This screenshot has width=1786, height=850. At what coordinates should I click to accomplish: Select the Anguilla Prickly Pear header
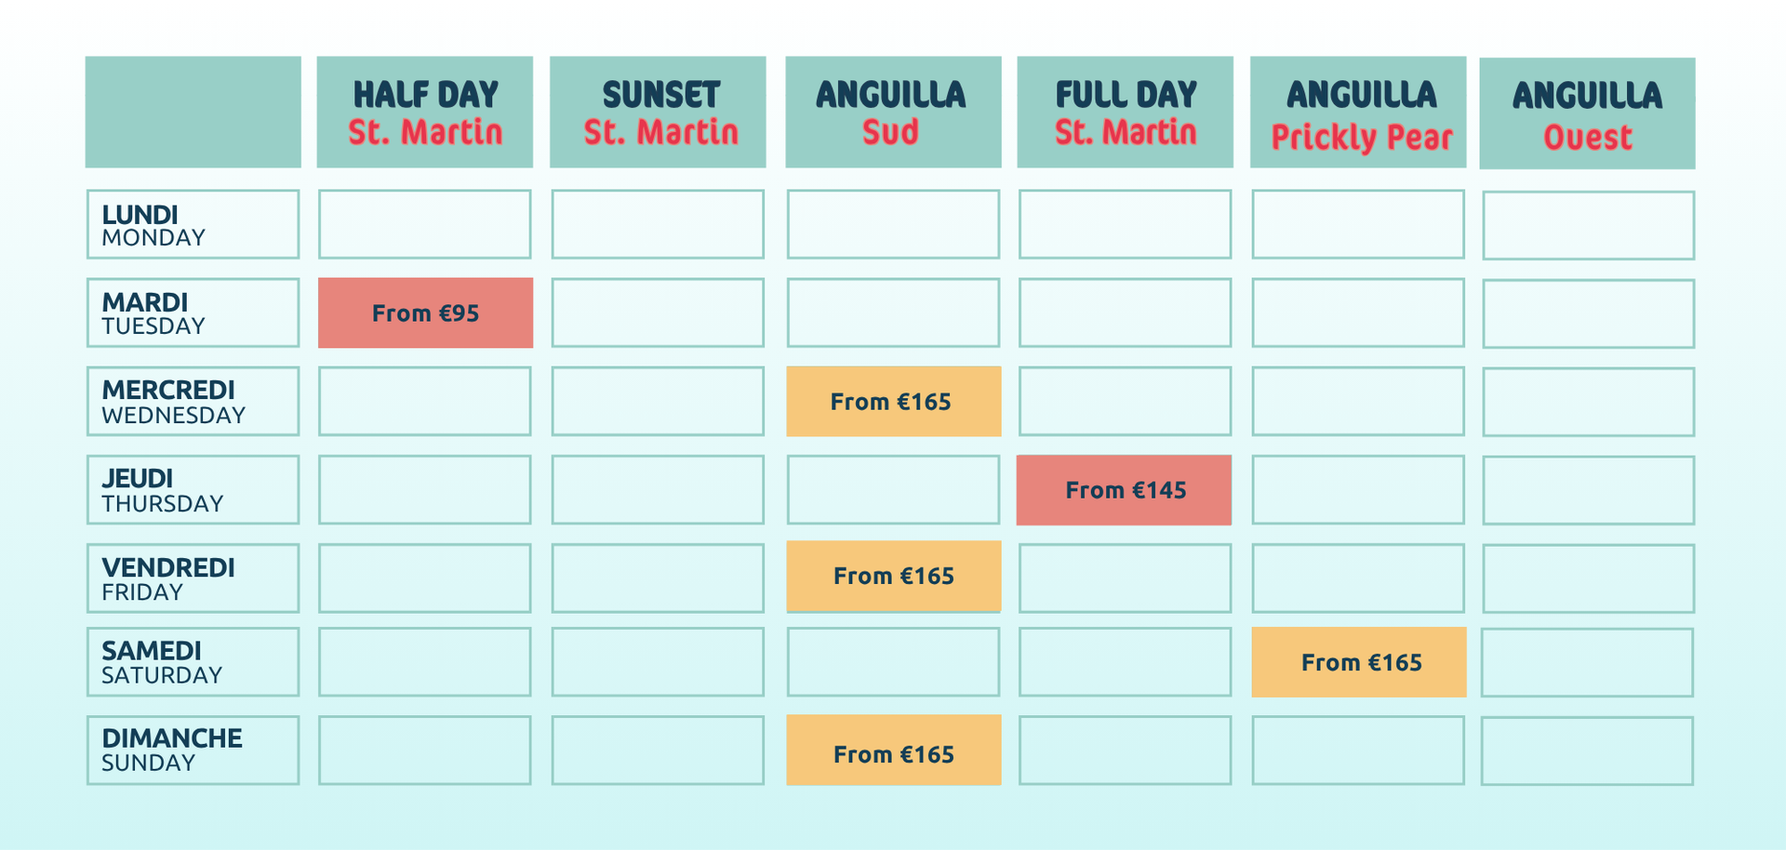(1358, 113)
